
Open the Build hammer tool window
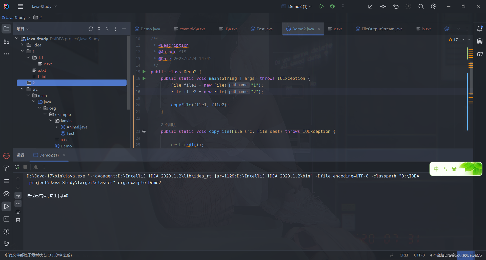(x=7, y=168)
